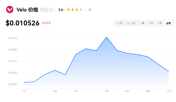The image size is (176, 102).
Task: Select the 1 小时 time range
Action: 119,23
